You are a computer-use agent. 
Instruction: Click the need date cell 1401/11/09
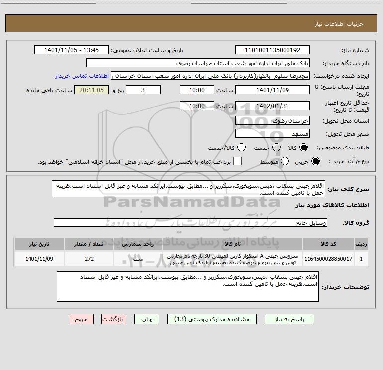pyautogui.click(x=39, y=259)
